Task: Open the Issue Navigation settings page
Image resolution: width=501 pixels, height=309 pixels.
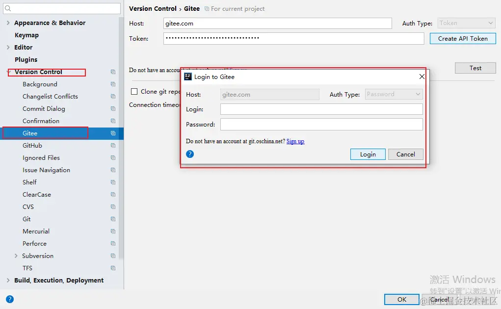Action: click(46, 170)
